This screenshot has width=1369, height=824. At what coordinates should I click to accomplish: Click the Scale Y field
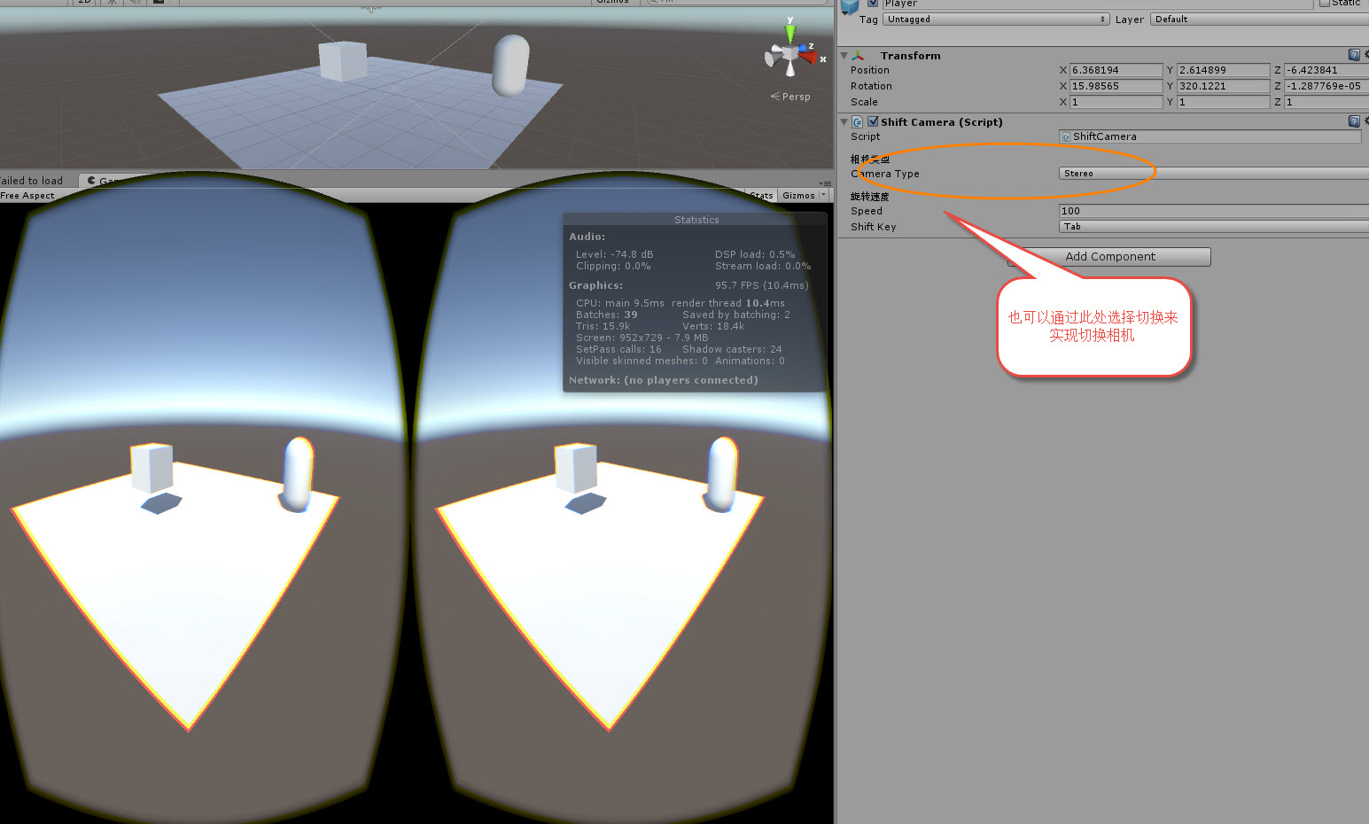tap(1223, 102)
